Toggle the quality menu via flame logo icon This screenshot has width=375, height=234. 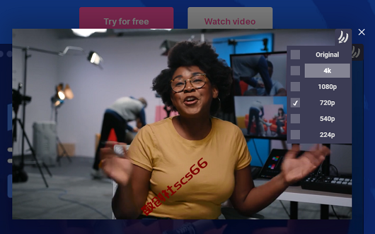[x=343, y=37]
